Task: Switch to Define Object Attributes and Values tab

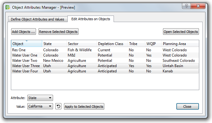Action: pyautogui.click(x=38, y=19)
